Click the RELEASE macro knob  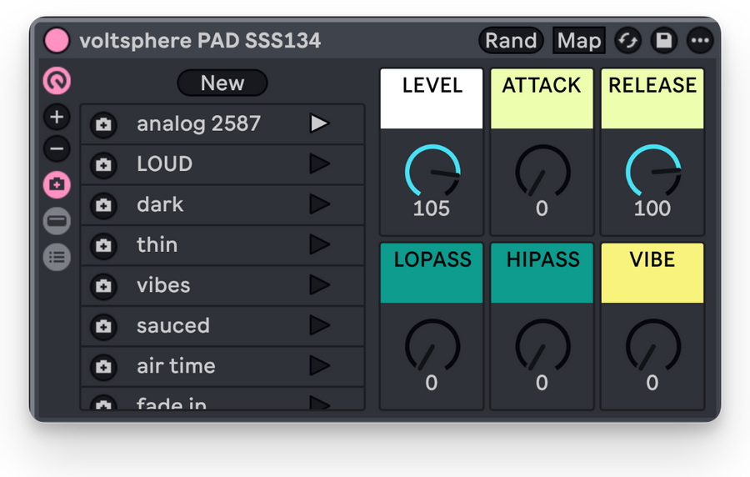652,171
